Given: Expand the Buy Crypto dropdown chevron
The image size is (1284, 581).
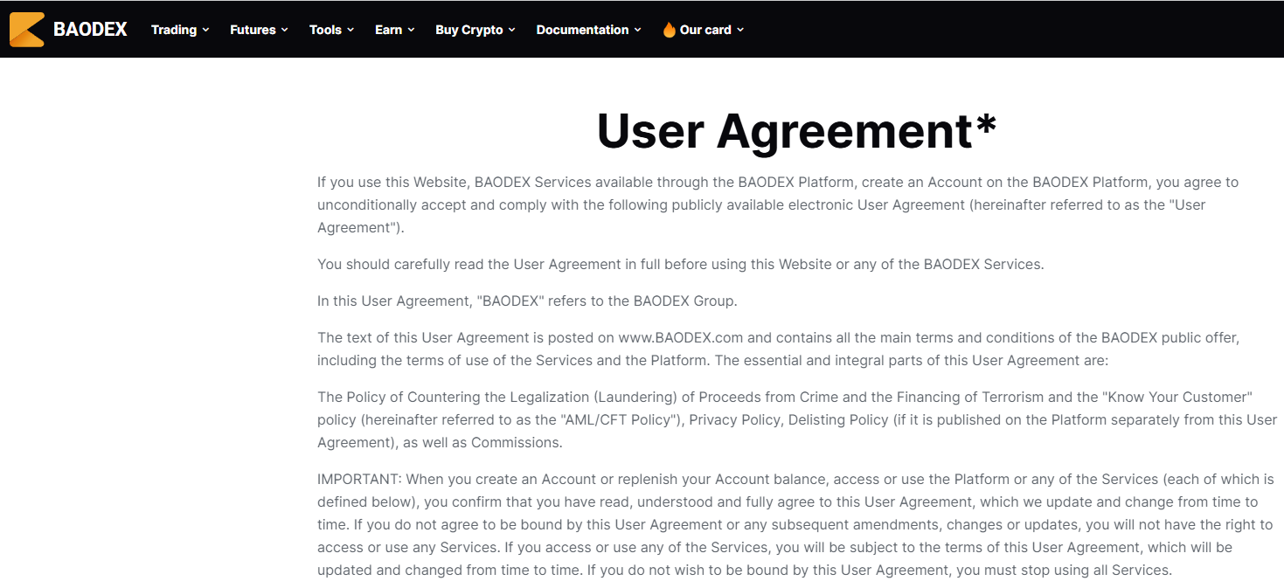Looking at the screenshot, I should click(x=511, y=30).
